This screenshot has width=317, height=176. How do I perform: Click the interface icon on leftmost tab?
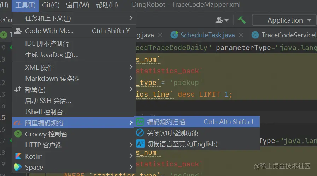(x=4, y=35)
